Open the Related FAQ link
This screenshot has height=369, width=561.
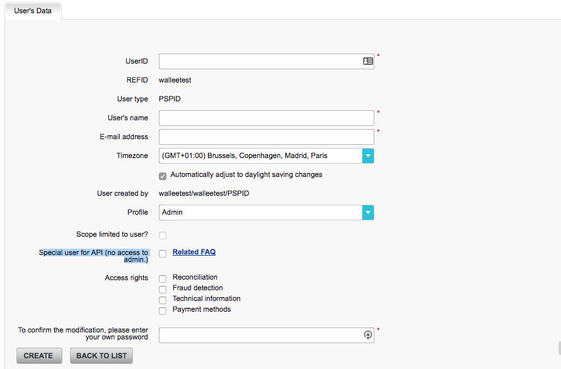coord(194,252)
